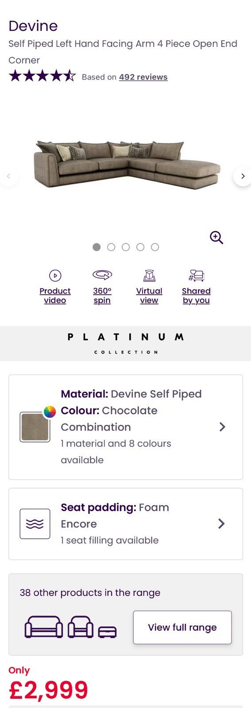Click View full range button
The width and height of the screenshot is (251, 708).
pos(182,627)
